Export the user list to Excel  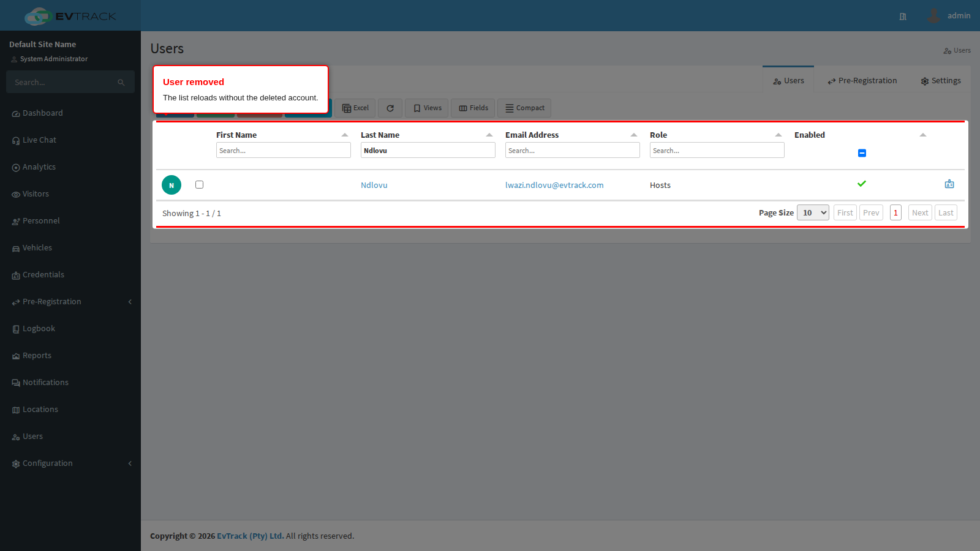click(x=355, y=108)
